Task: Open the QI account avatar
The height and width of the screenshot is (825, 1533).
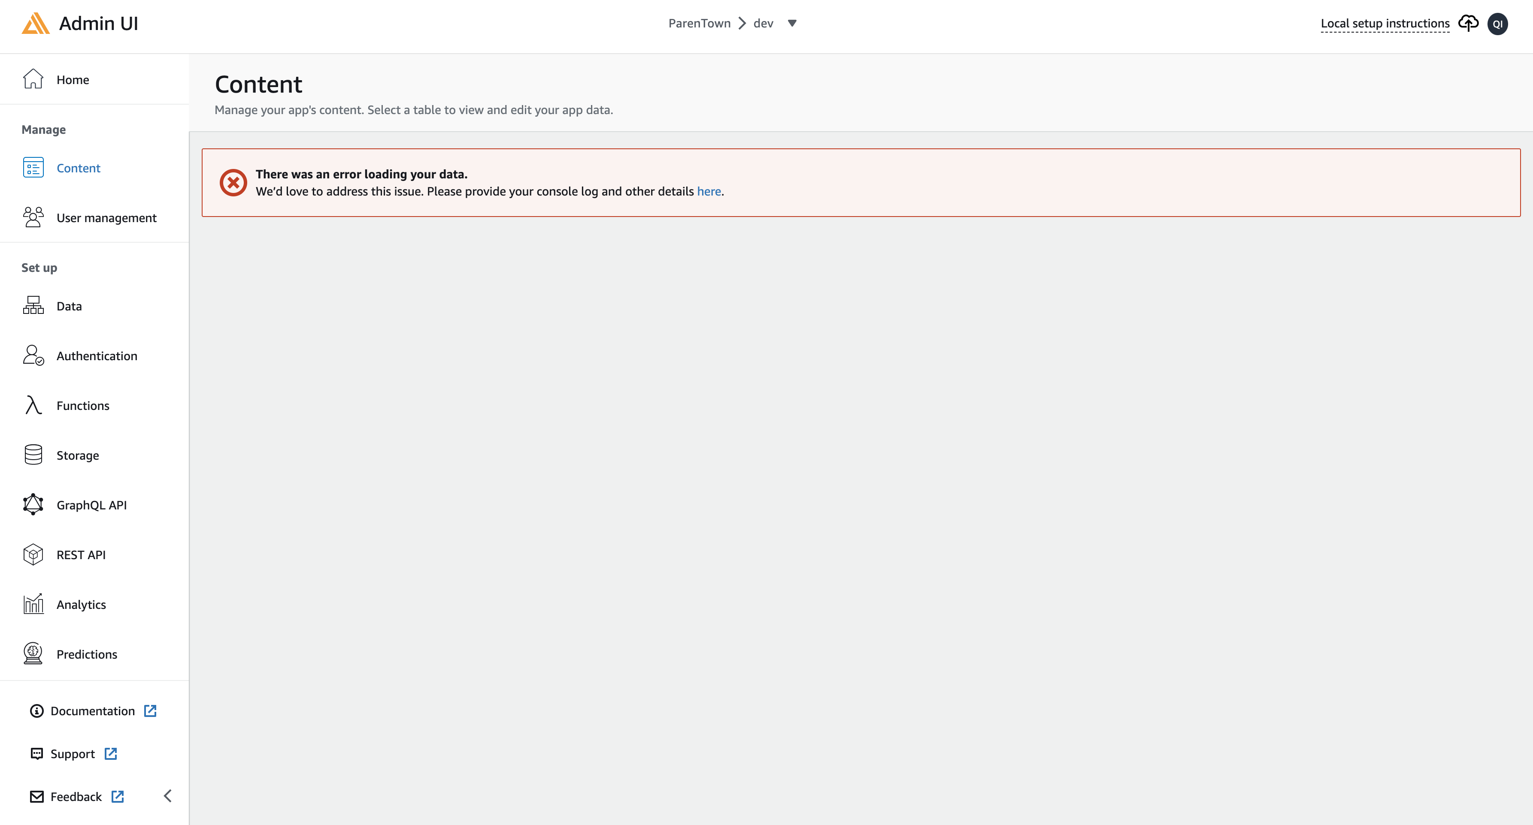Action: tap(1499, 23)
